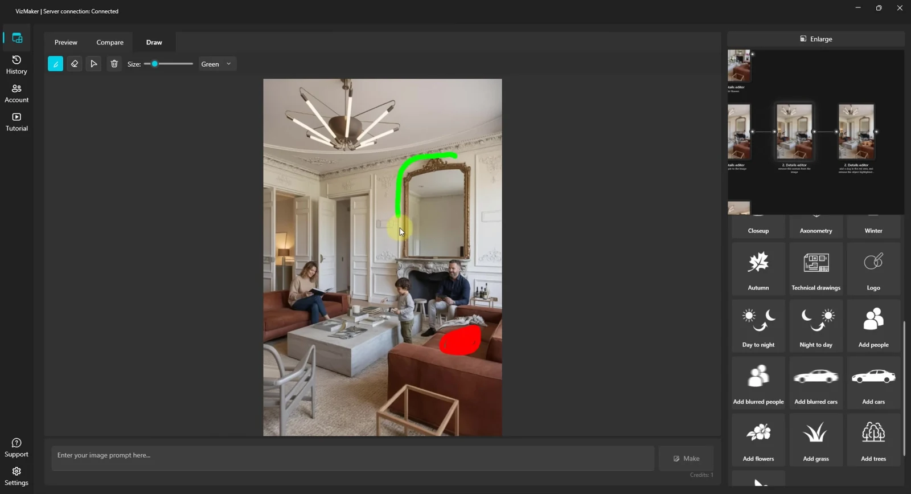
Task: Select the eraser tool
Action: click(x=75, y=64)
